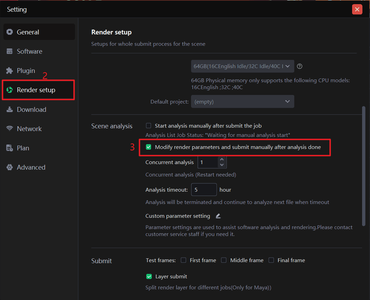
Task: Increase Concurrent analysis with up arrow
Action: tap(222, 160)
